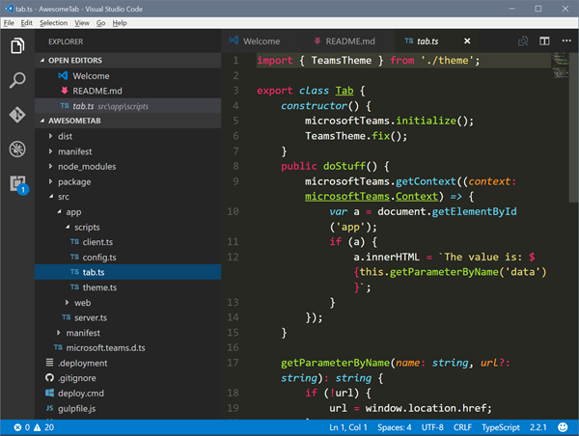Expand the manifest folder inside src

pyautogui.click(x=59, y=333)
